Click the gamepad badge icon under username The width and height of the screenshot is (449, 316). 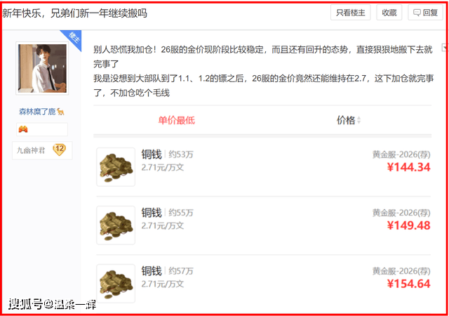point(23,129)
